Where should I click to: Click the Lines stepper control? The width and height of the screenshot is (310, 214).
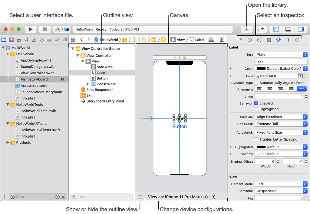(x=306, y=96)
